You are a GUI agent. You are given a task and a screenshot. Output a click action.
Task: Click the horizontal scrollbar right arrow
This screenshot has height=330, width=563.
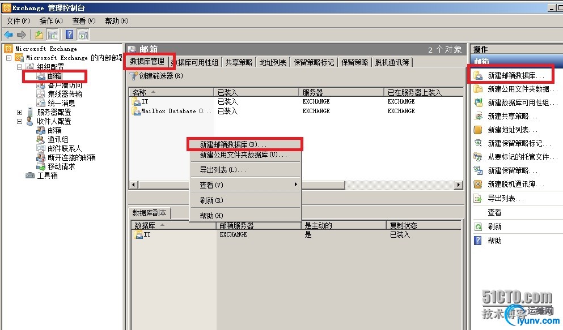(458, 185)
